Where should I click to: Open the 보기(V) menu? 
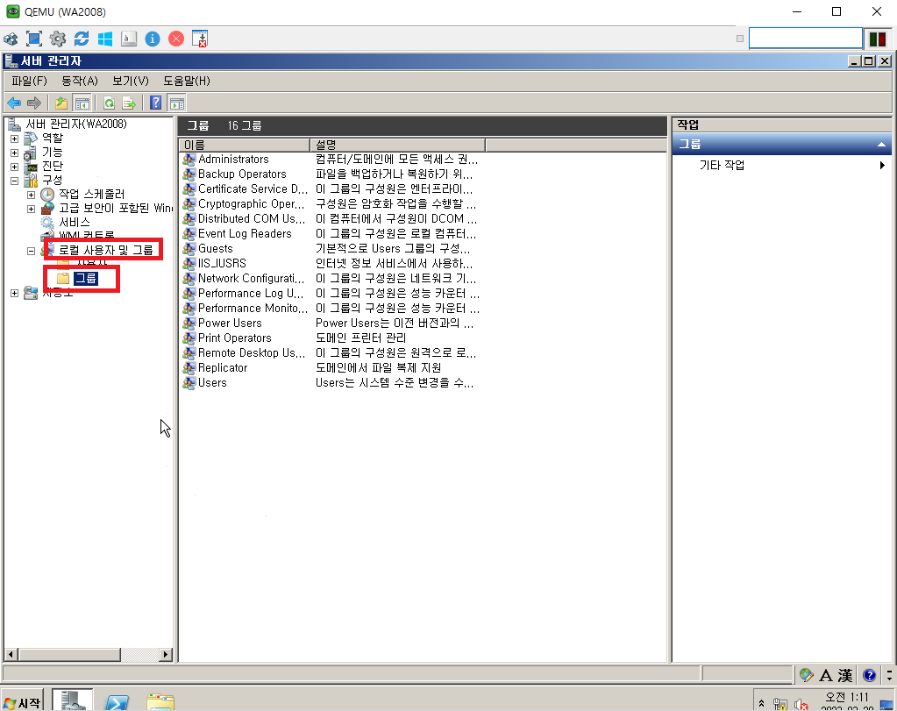[131, 81]
